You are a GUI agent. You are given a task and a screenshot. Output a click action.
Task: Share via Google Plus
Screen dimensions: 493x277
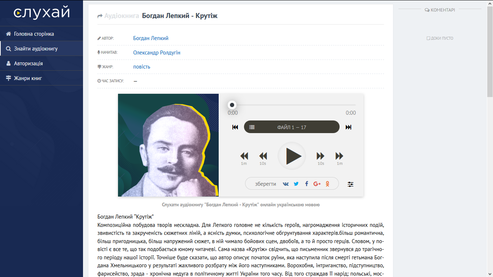[317, 184]
